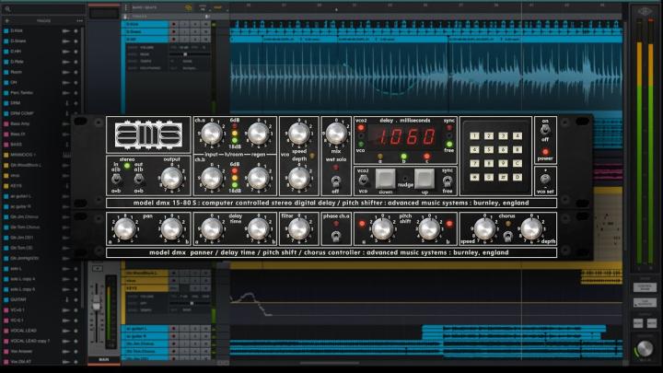663x373 pixels.
Task: Click keypad key 1 on the DMX
Action: click(474, 135)
